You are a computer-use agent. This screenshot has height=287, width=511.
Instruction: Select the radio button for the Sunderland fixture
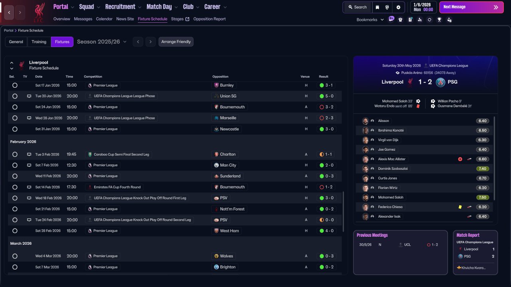15,176
